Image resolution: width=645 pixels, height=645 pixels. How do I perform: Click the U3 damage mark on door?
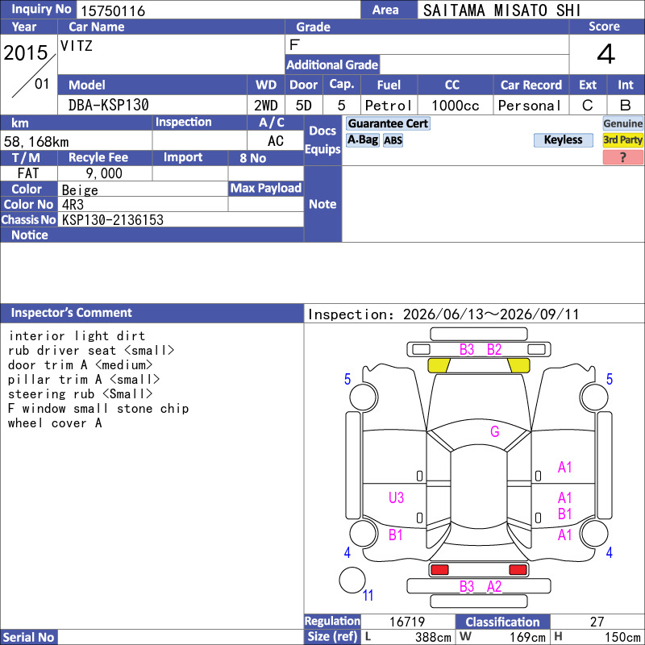[x=396, y=497]
